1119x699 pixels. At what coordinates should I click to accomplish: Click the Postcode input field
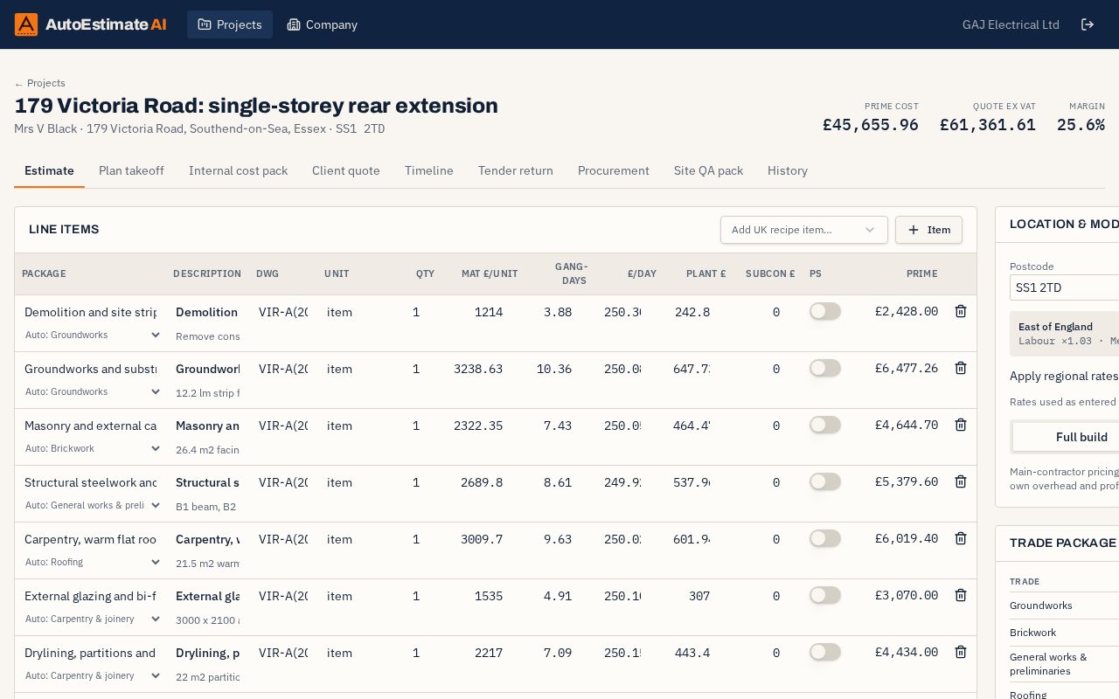[1065, 287]
